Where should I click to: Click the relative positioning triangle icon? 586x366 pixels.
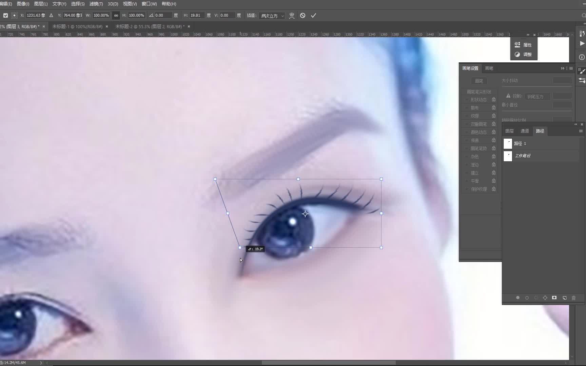[51, 16]
